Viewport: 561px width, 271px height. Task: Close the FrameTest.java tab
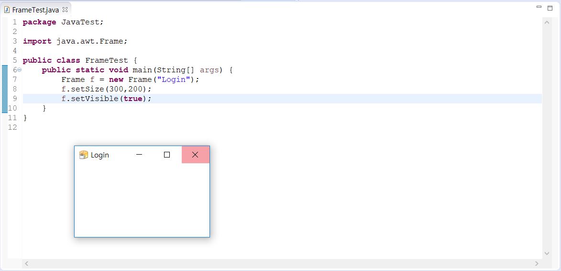(x=65, y=10)
